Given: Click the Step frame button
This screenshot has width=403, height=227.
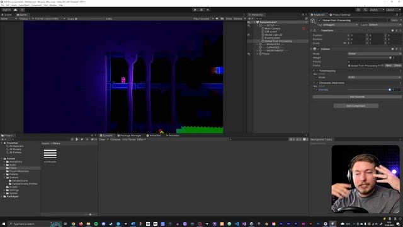Looking at the screenshot, I should coord(208,10).
